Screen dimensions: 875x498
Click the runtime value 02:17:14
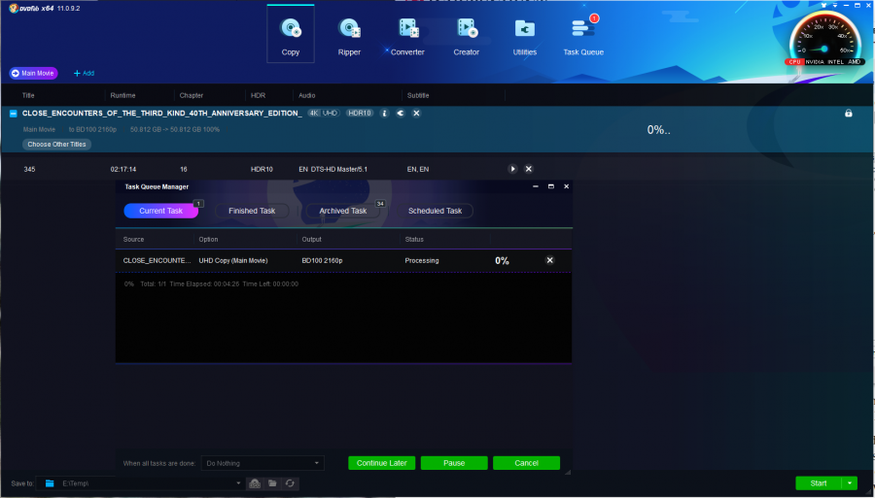point(123,169)
